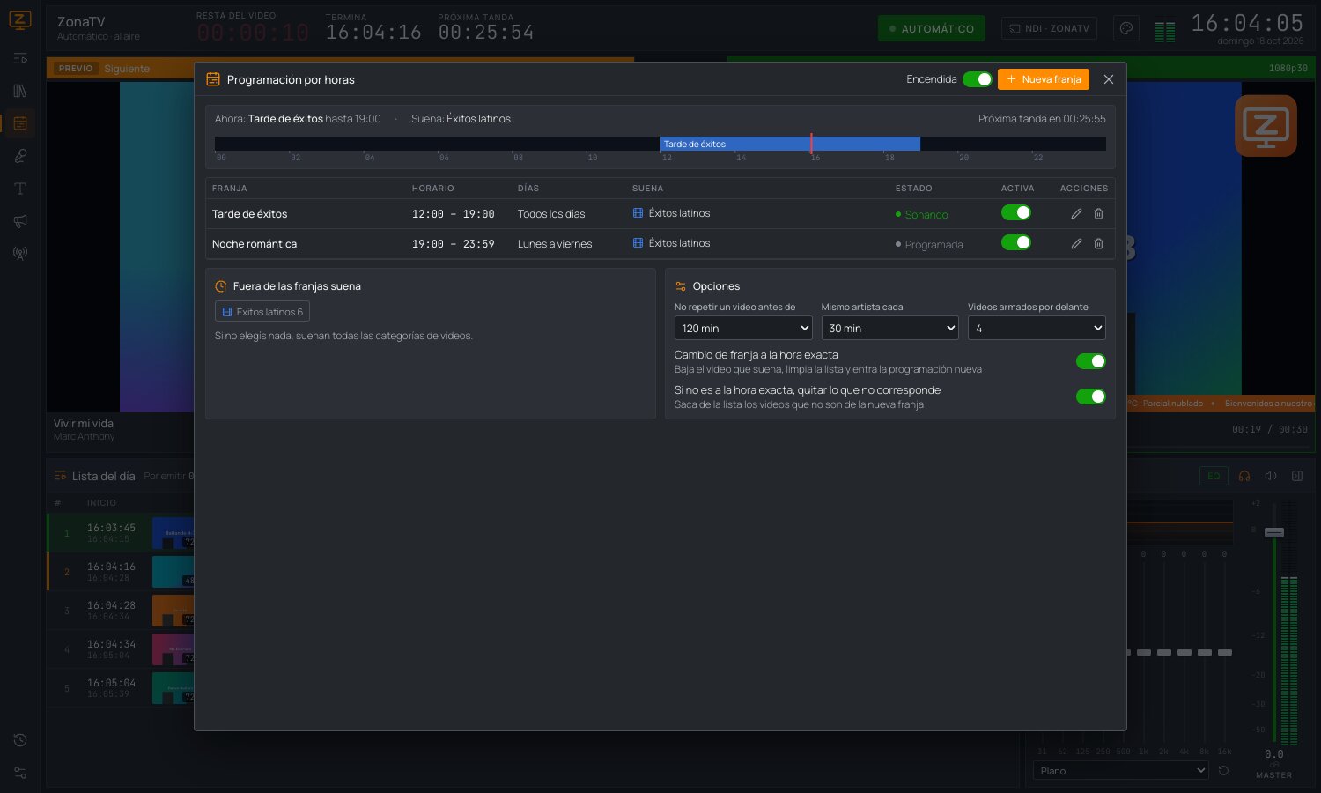Open the Plano equalizer preset dropdown
1321x793 pixels.
(1121, 771)
